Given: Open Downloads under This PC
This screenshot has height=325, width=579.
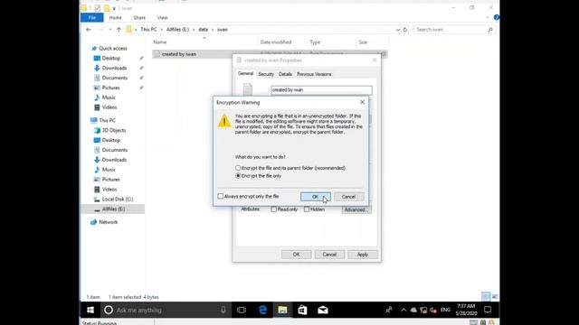Looking at the screenshot, I should point(114,160).
